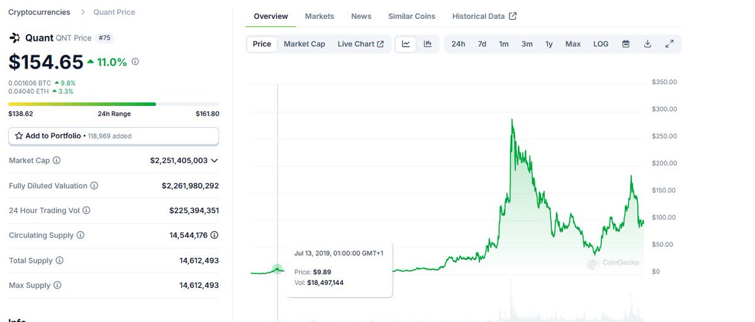
Task: Set chart range to 1m
Action: click(x=504, y=44)
